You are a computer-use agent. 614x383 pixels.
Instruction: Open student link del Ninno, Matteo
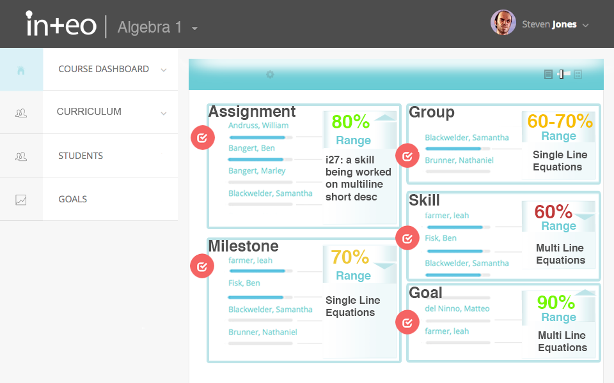coord(457,308)
